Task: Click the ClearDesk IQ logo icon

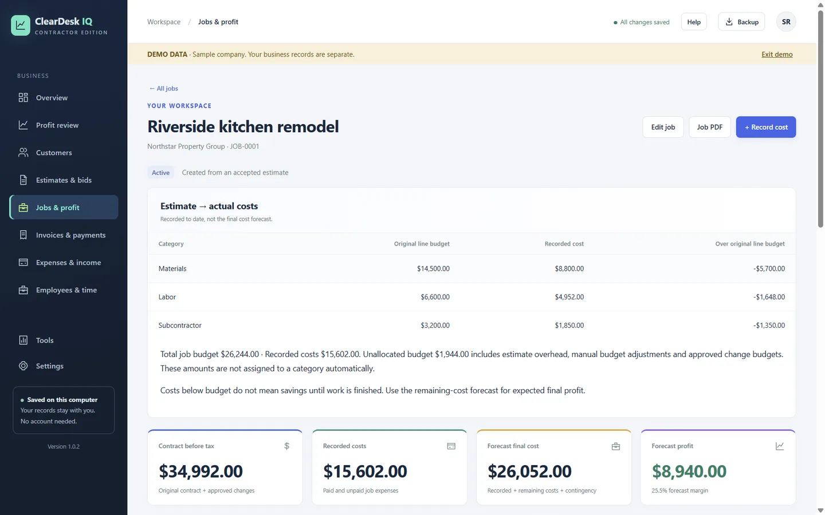Action: (21, 25)
